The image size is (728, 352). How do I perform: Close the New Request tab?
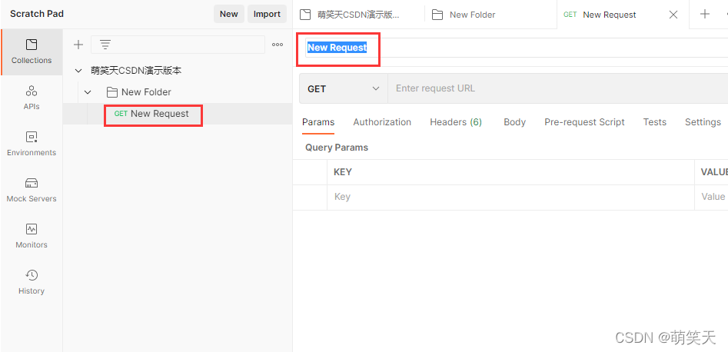pyautogui.click(x=673, y=15)
